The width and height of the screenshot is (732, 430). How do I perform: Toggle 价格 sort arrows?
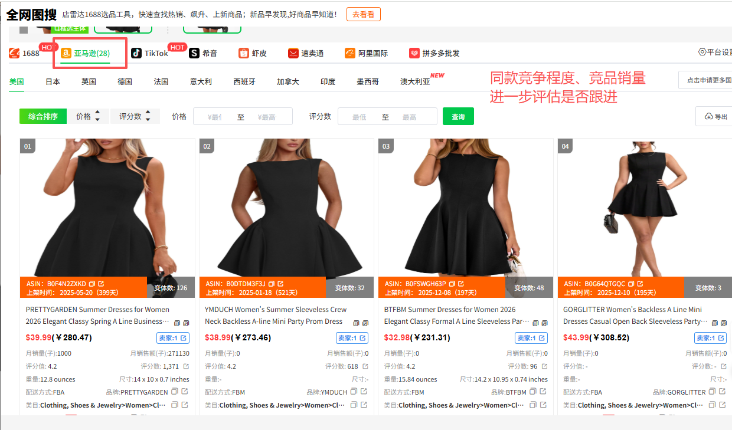point(97,116)
